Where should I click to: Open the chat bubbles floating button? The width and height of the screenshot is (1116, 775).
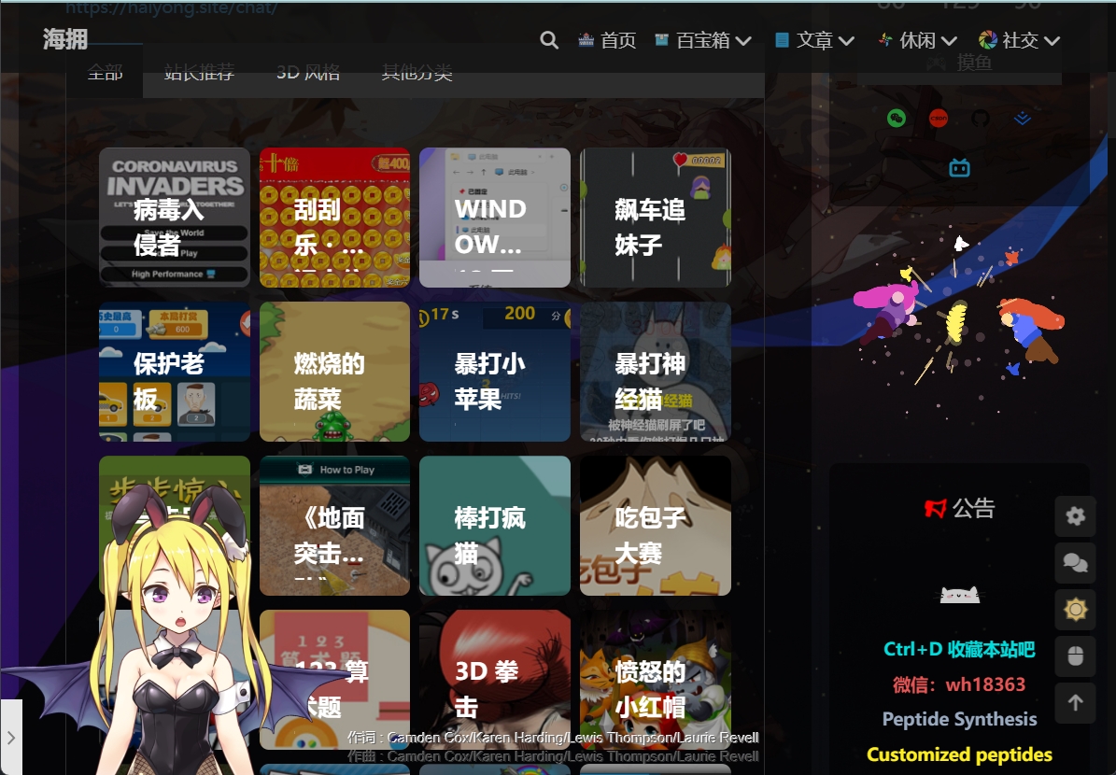[1075, 563]
